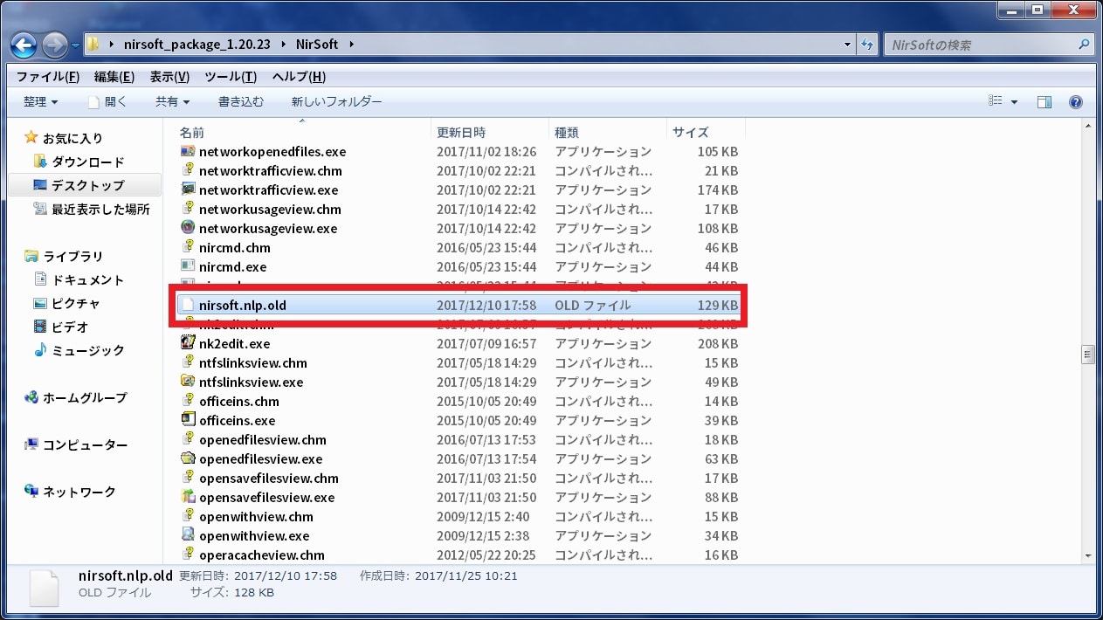Open the ヘルプ(H) menu
The width and height of the screenshot is (1103, 620).
tap(299, 77)
